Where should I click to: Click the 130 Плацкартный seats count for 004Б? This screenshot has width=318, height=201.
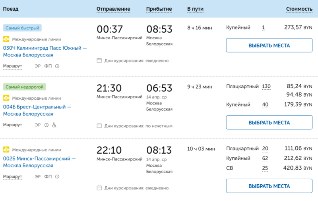coord(266,87)
